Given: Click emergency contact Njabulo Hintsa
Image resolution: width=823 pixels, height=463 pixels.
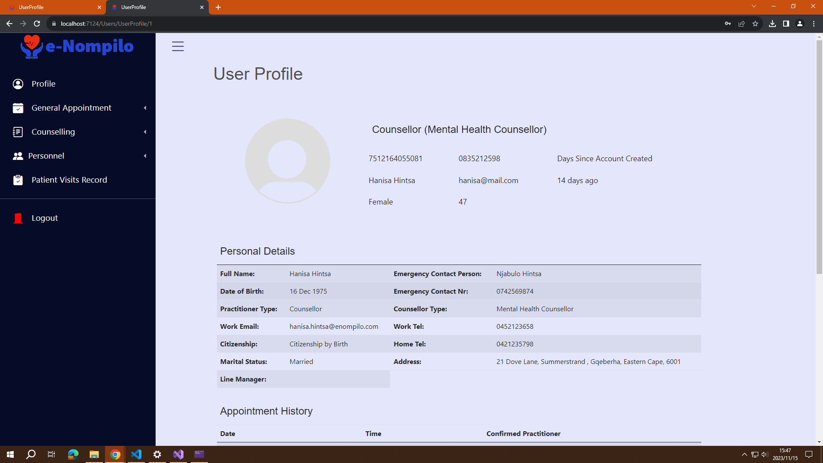Looking at the screenshot, I should click(519, 274).
